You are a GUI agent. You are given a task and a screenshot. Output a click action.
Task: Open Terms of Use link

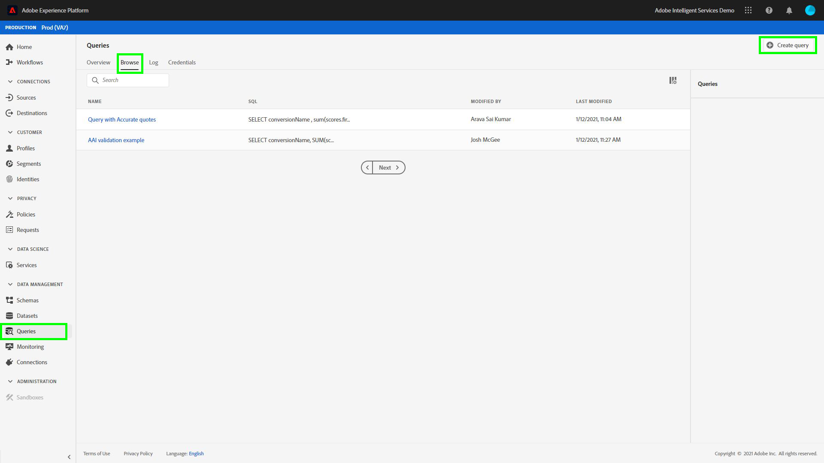tap(97, 454)
